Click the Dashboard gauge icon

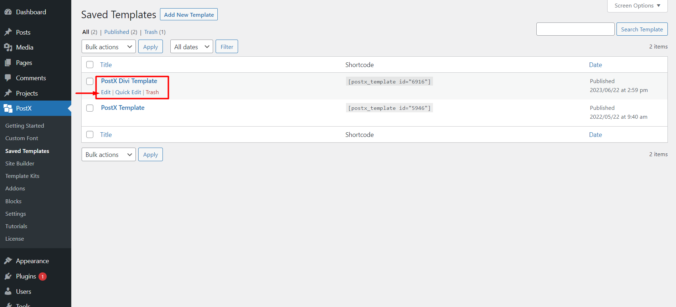point(8,12)
